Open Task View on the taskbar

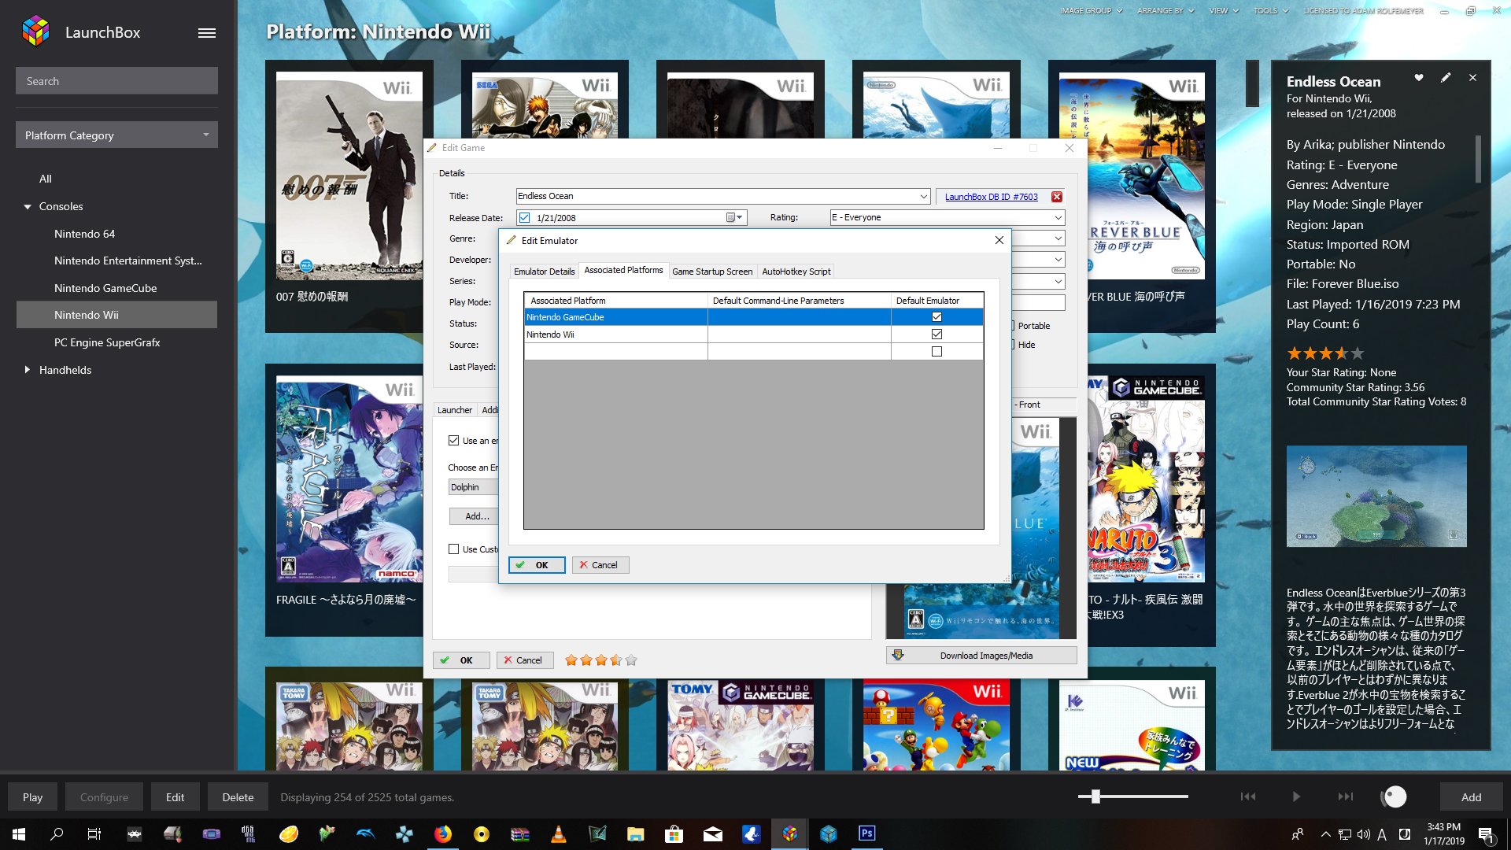click(x=94, y=834)
